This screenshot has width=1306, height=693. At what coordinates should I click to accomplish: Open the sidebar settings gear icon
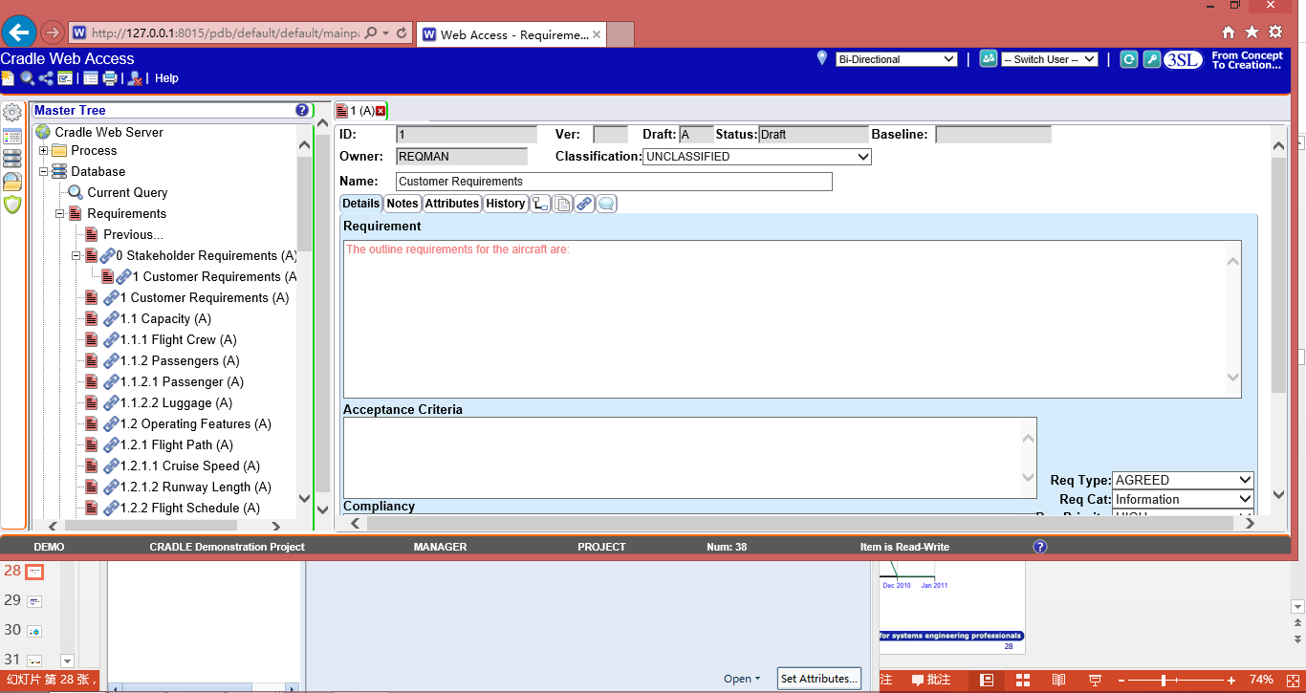tap(12, 113)
